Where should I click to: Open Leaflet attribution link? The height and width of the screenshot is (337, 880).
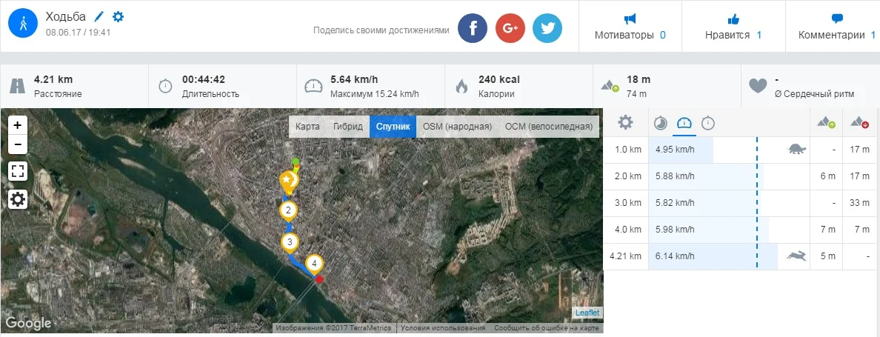point(587,313)
